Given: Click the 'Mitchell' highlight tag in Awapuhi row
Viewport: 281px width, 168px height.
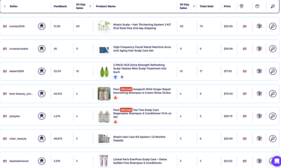Looking at the screenshot, I should point(126,89).
